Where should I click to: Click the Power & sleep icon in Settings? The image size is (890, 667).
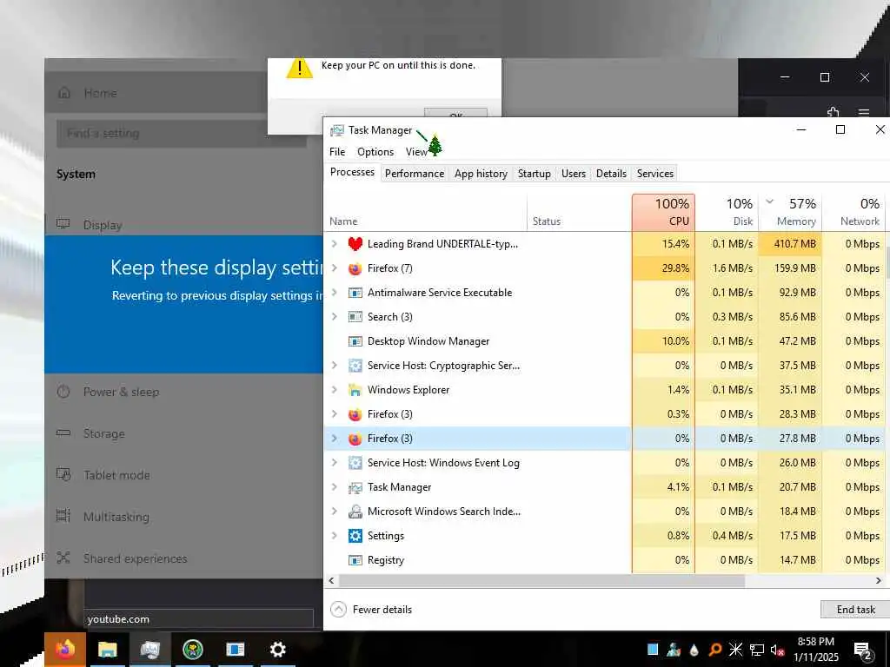point(63,392)
